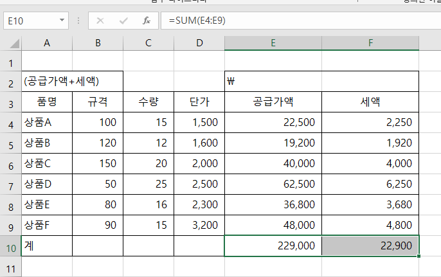Select column E header
The height and width of the screenshot is (277, 441).
(x=273, y=43)
